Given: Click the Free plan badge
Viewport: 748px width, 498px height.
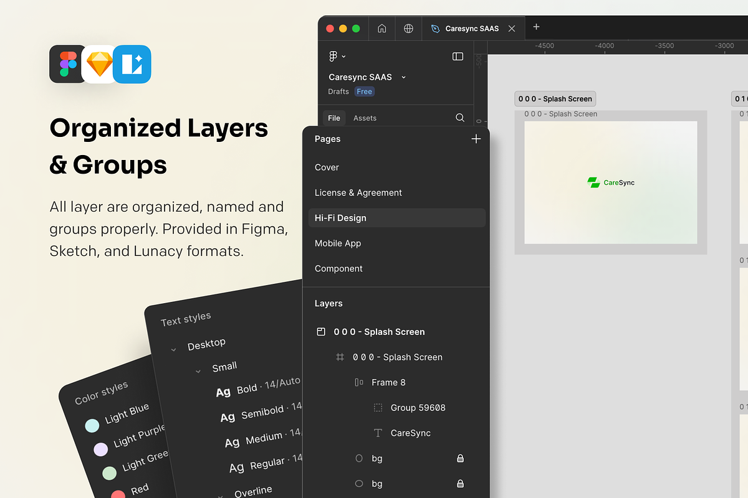Looking at the screenshot, I should pos(365,92).
